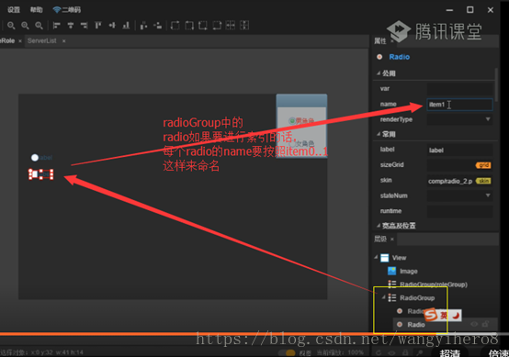The width and height of the screenshot is (509, 357).
Task: Select the 属性 properties panel tab
Action: (x=380, y=41)
